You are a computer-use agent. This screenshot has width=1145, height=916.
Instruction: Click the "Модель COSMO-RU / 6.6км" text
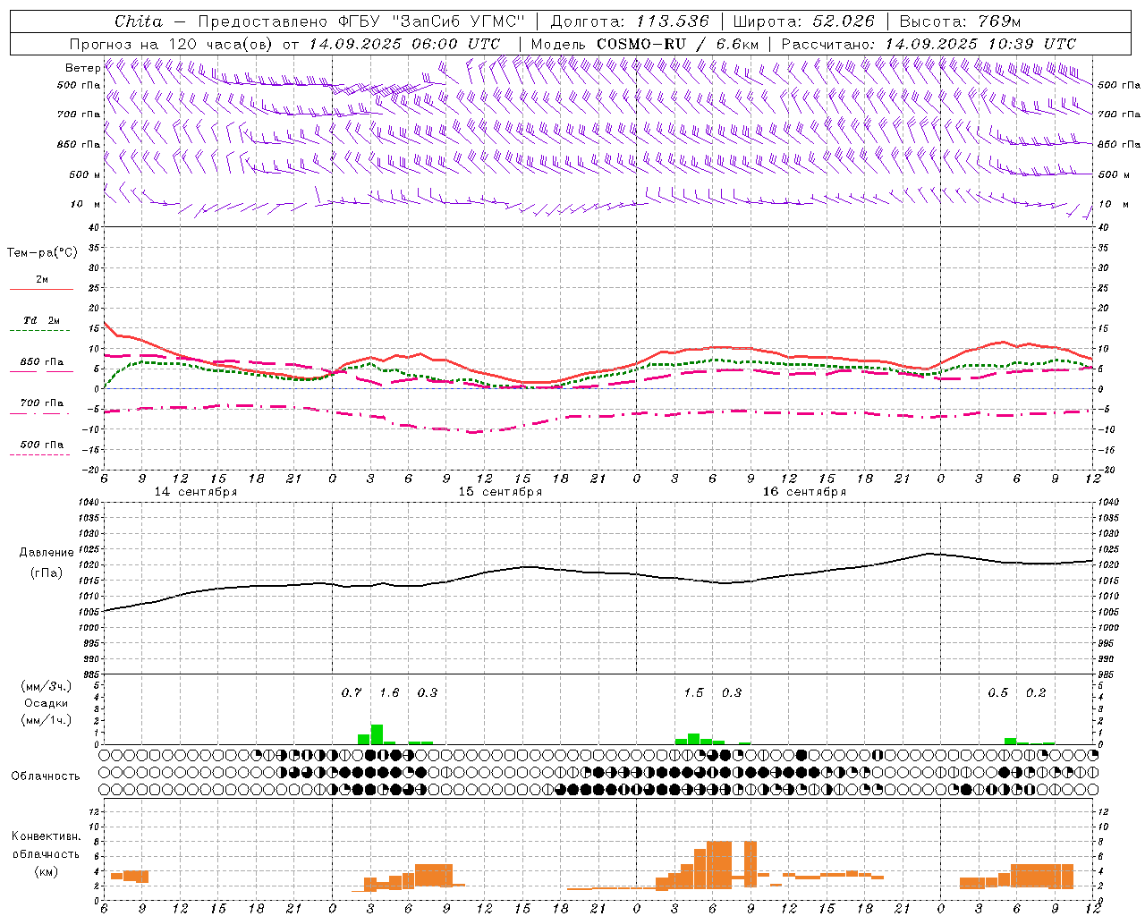coord(645,44)
